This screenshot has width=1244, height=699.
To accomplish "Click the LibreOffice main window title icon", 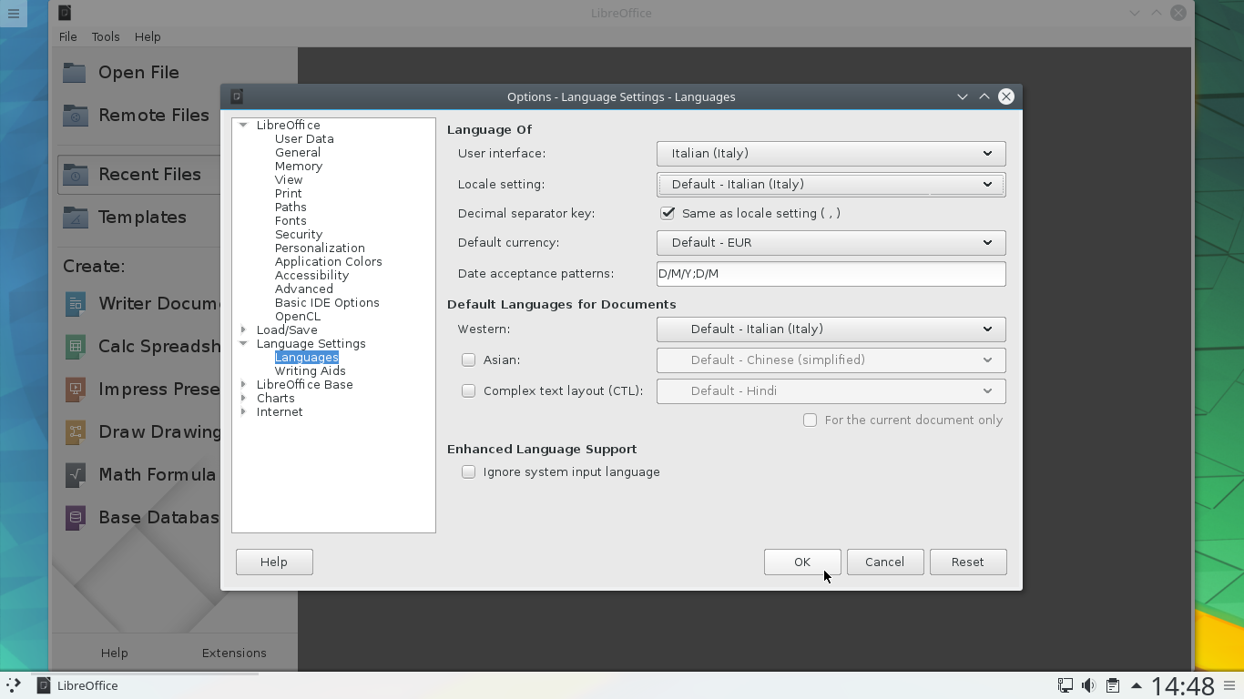I will coord(65,13).
